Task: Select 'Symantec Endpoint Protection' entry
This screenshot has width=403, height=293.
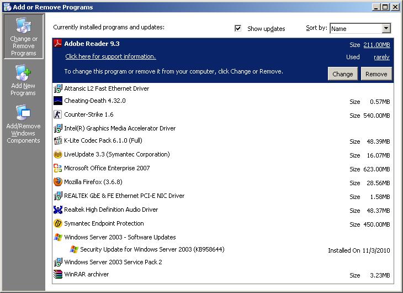Action: click(223, 223)
